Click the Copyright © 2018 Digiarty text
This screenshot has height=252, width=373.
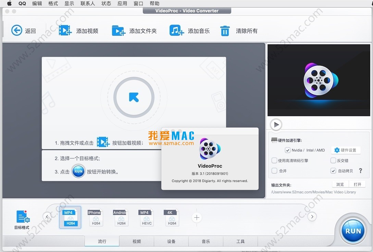point(210,181)
